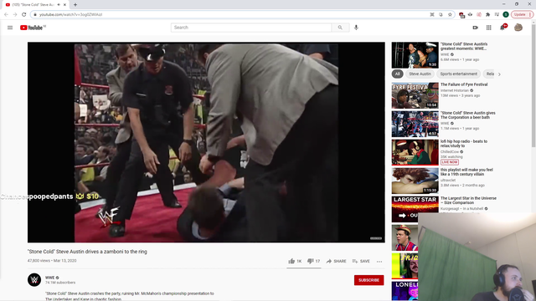Screen dimensions: 536x301
Task: Open the Create video camera icon
Action: 475,28
